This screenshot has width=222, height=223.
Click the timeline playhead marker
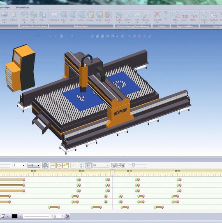tap(112, 172)
